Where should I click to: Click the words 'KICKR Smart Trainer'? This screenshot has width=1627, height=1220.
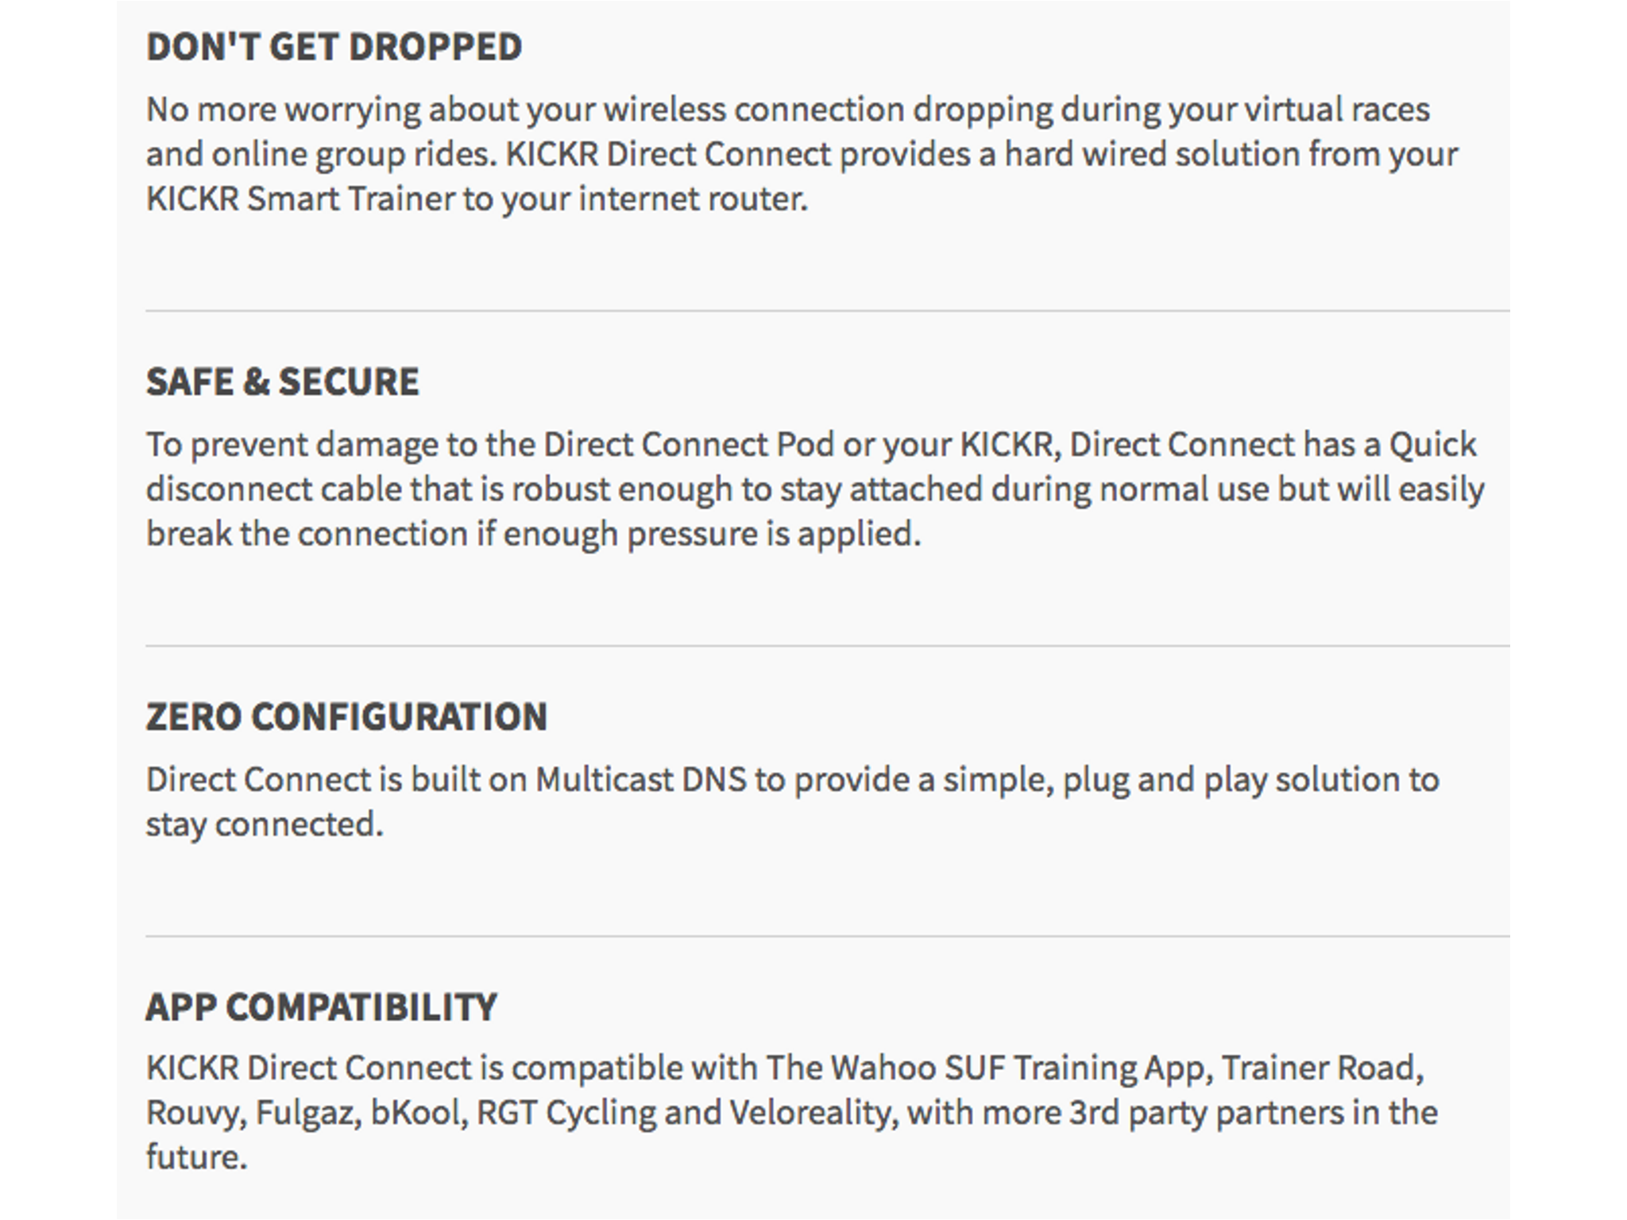pos(301,199)
